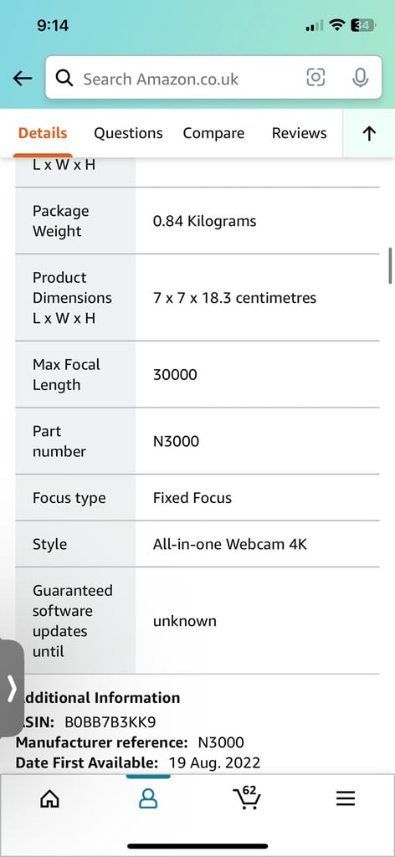Tap the iOS home indicator bar

(x=197, y=846)
